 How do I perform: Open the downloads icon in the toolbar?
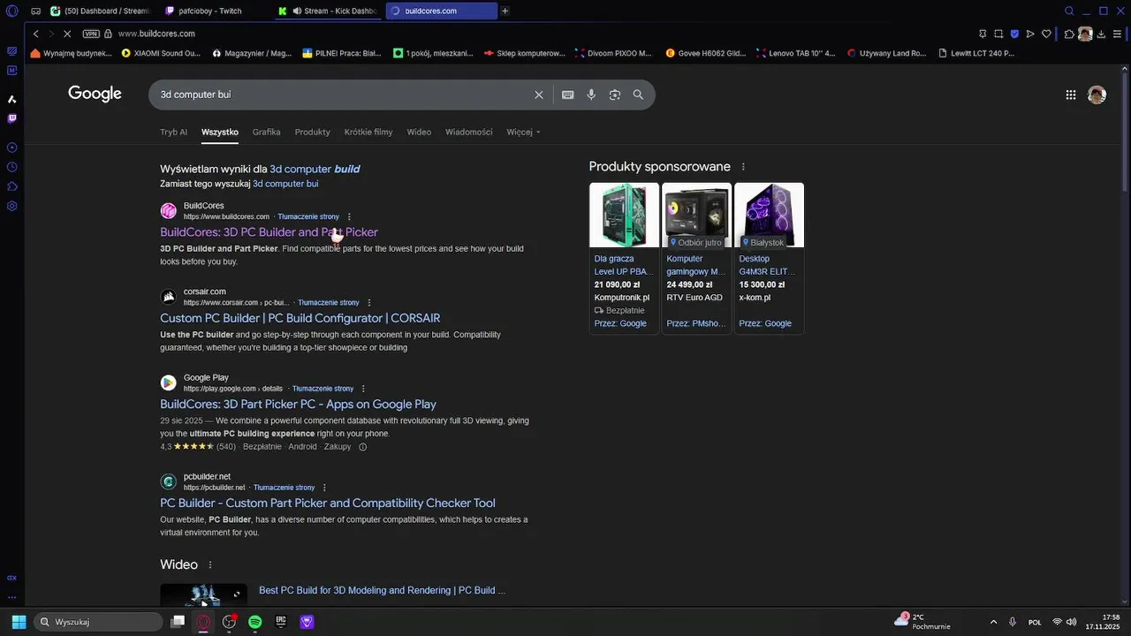(1101, 34)
